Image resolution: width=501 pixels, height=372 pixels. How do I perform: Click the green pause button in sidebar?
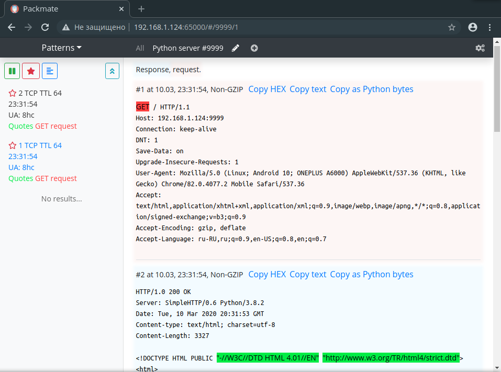(x=12, y=71)
